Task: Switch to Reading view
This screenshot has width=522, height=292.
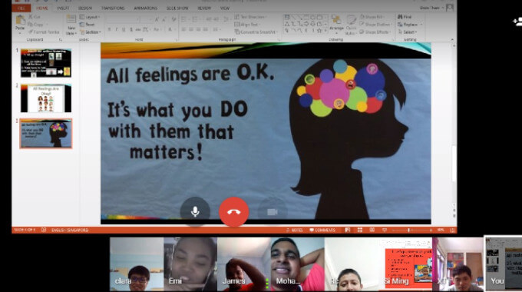Action: [372, 230]
